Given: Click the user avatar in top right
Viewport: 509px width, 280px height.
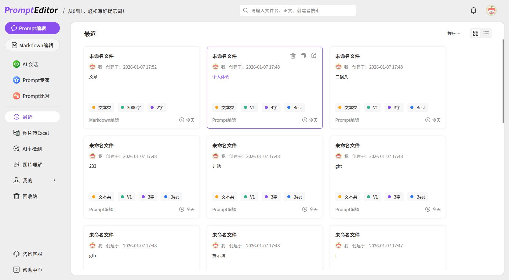Looking at the screenshot, I should 491,11.
